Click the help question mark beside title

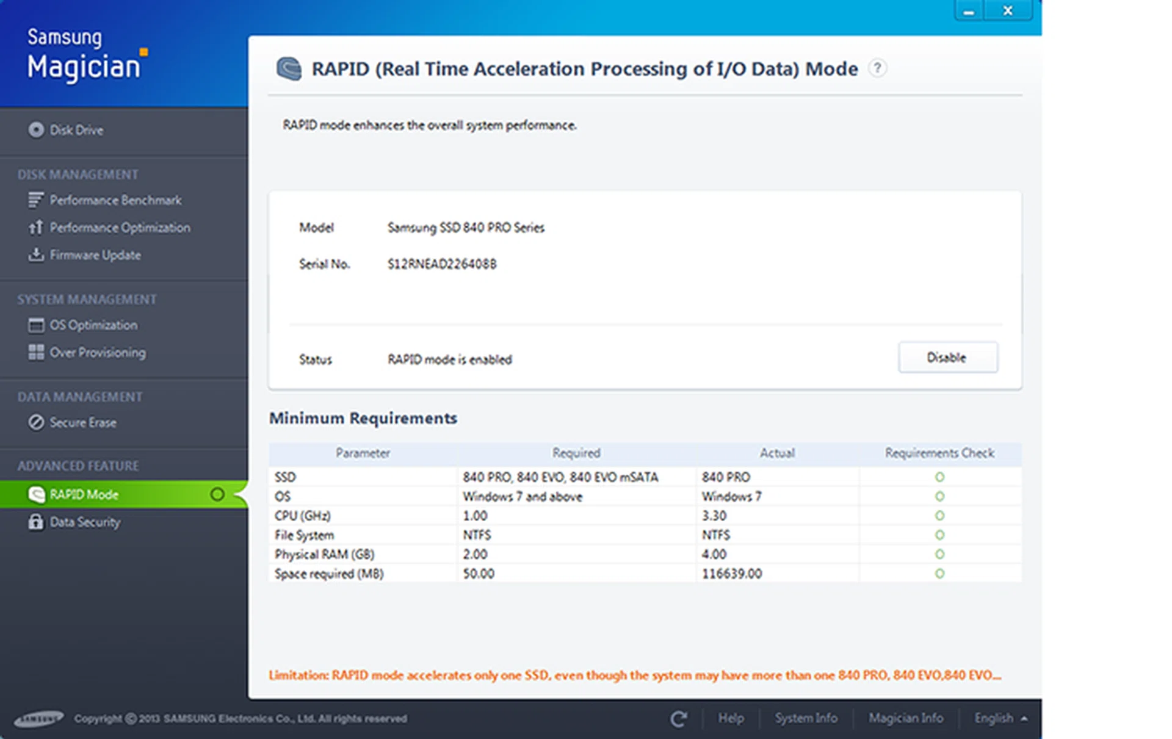click(x=877, y=68)
